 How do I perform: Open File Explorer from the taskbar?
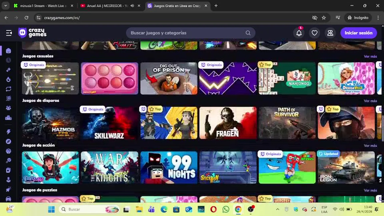coord(139,209)
